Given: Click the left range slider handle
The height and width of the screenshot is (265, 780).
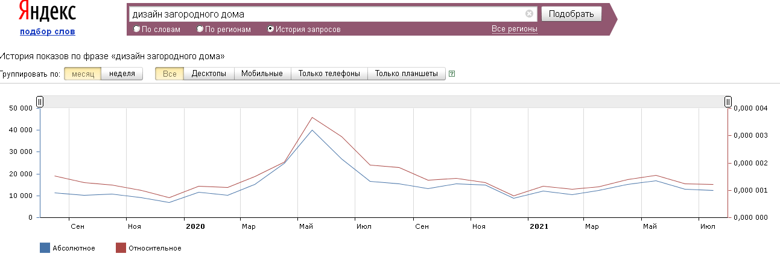Looking at the screenshot, I should tap(40, 101).
